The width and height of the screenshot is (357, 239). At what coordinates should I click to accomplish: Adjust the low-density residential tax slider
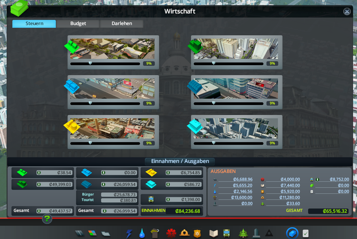[x=90, y=63]
